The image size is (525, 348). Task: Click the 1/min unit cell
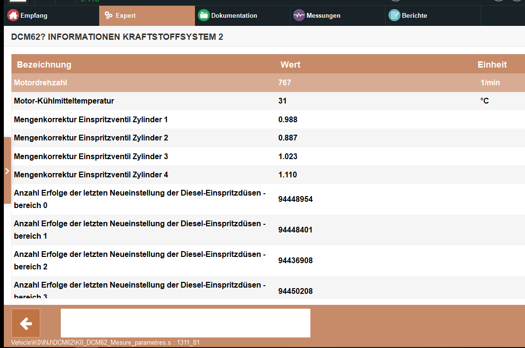(x=490, y=83)
